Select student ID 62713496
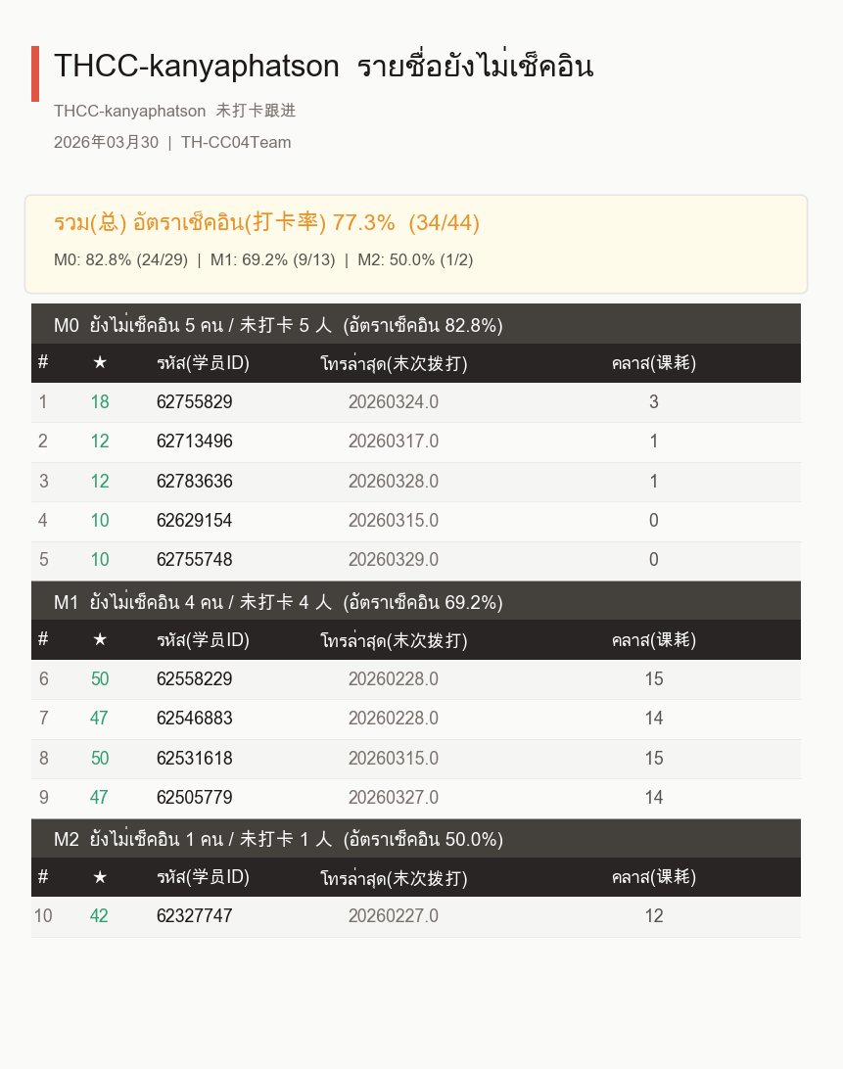Screen dimensions: 843x1069 [195, 442]
